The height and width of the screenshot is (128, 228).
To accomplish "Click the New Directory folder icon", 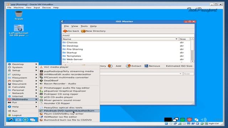I will tap(83, 31).
